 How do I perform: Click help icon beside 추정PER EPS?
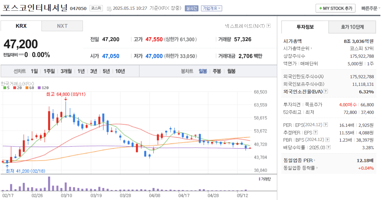click(x=315, y=132)
